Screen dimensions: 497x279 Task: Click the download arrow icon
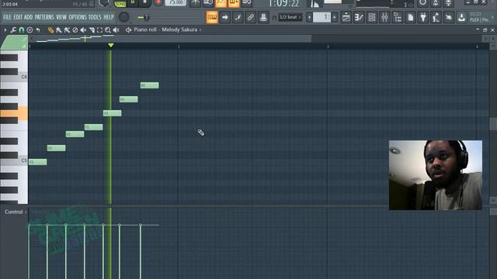pos(461,17)
